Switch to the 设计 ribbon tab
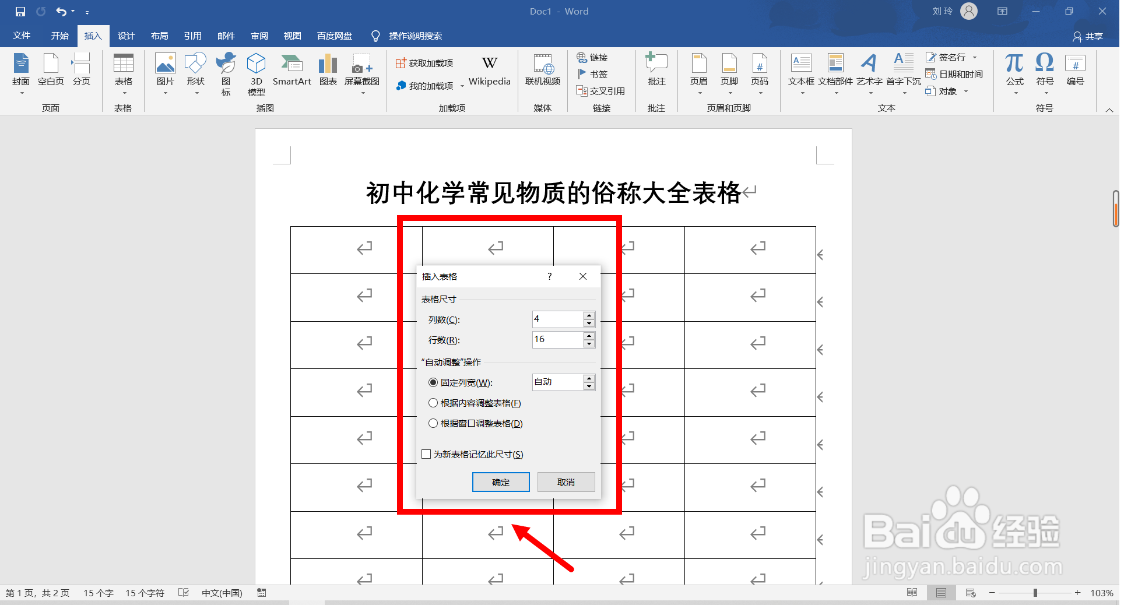Image resolution: width=1124 pixels, height=605 pixels. pos(126,36)
